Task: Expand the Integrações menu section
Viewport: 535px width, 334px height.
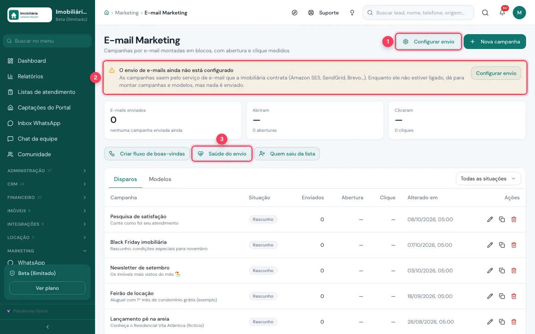Action: click(x=47, y=224)
